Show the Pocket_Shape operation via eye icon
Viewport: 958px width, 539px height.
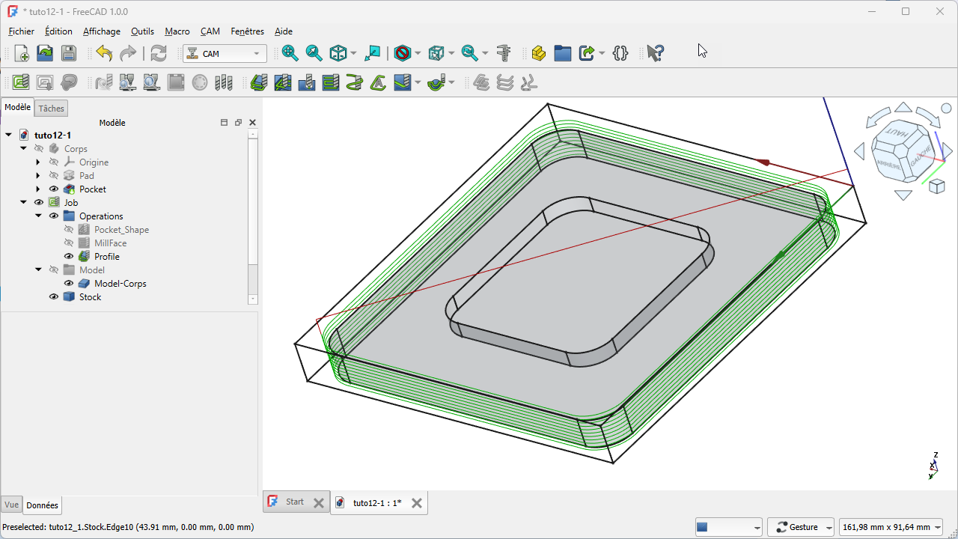pos(69,230)
